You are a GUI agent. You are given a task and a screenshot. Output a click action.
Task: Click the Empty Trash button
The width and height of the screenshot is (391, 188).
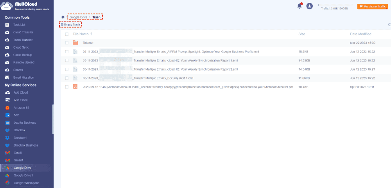click(x=70, y=25)
